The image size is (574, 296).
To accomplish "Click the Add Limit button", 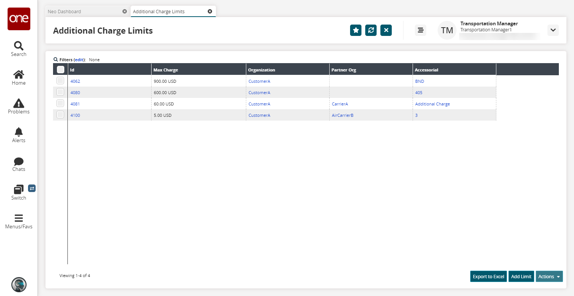I will coord(521,276).
